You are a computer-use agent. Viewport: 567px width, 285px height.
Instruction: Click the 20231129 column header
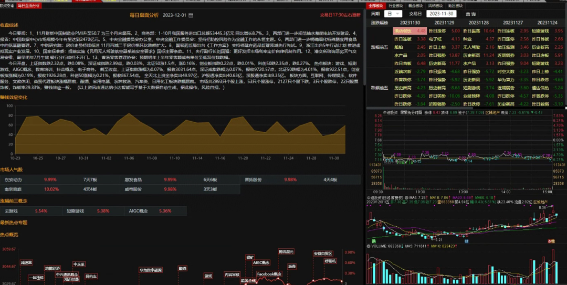[x=445, y=23]
